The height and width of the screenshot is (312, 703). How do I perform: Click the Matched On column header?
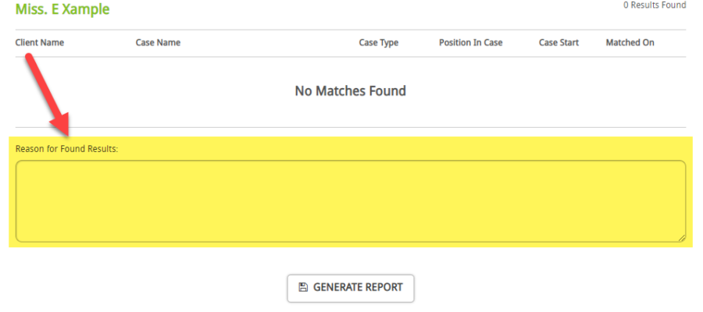[x=630, y=43]
